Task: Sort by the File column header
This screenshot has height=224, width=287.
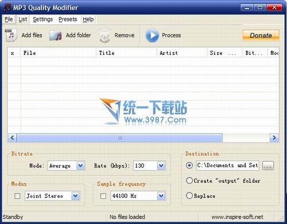Action: point(58,53)
